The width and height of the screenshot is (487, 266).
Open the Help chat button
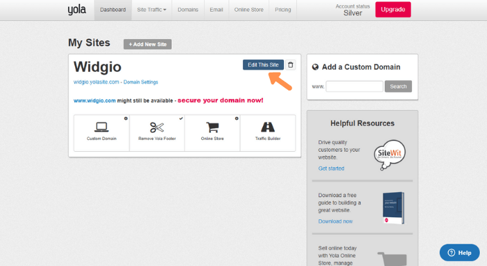click(x=459, y=252)
